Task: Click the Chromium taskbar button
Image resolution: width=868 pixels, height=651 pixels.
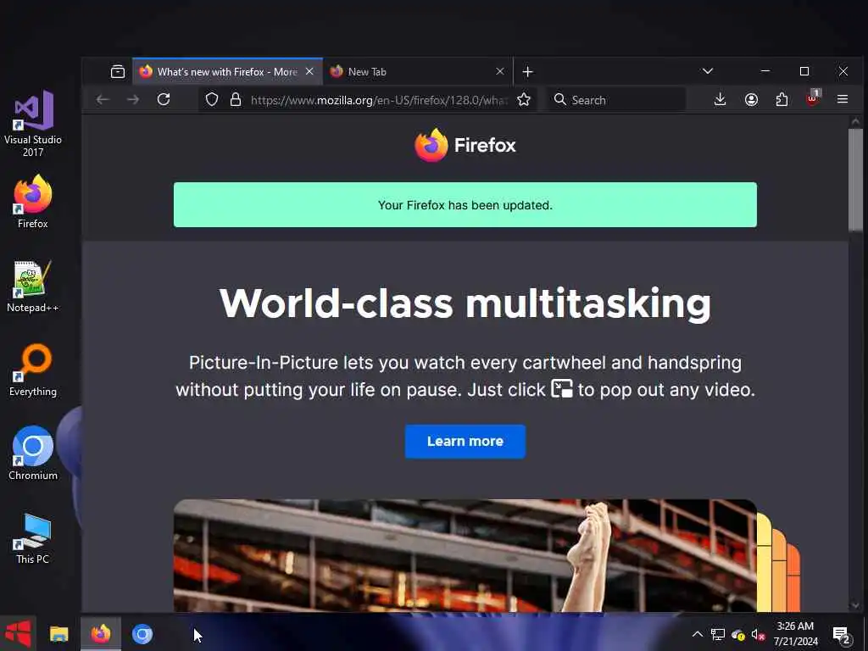Action: [x=142, y=634]
